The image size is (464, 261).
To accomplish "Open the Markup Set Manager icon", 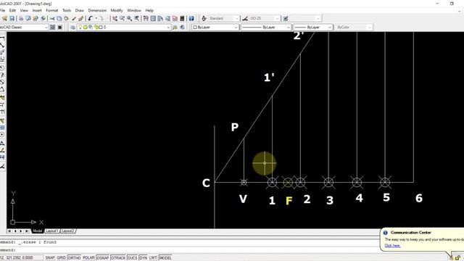I will [175, 18].
